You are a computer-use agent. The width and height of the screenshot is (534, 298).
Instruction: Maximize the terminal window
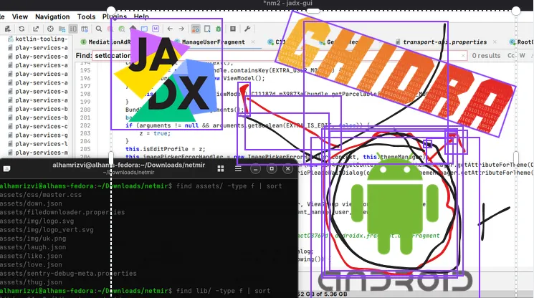272,169
